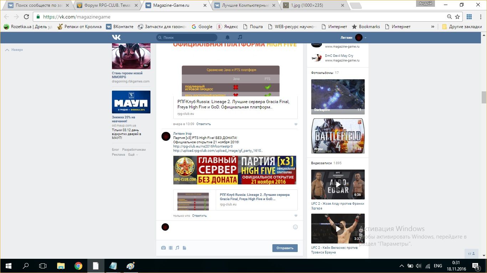Open the zoom magnifier in the address bar
Viewport: 487px width, 273px height.
450,17
